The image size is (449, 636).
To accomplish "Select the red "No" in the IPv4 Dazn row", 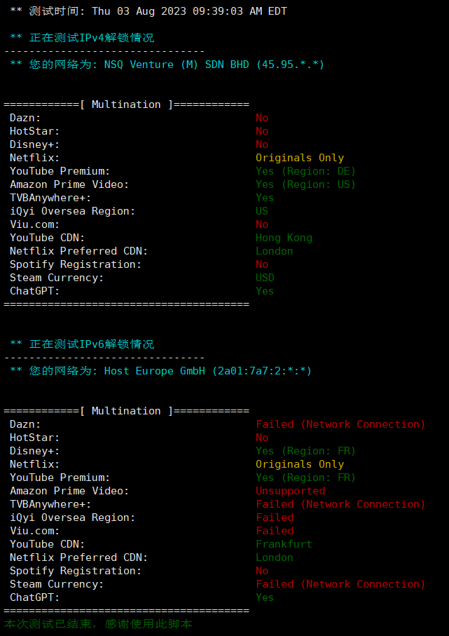I will [x=262, y=118].
